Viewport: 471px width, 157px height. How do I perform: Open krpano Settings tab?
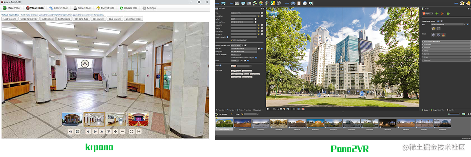pyautogui.click(x=149, y=8)
